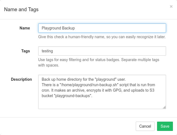The image size is (177, 135).
Task: Click the human-friendly name help text
Action: (102, 37)
